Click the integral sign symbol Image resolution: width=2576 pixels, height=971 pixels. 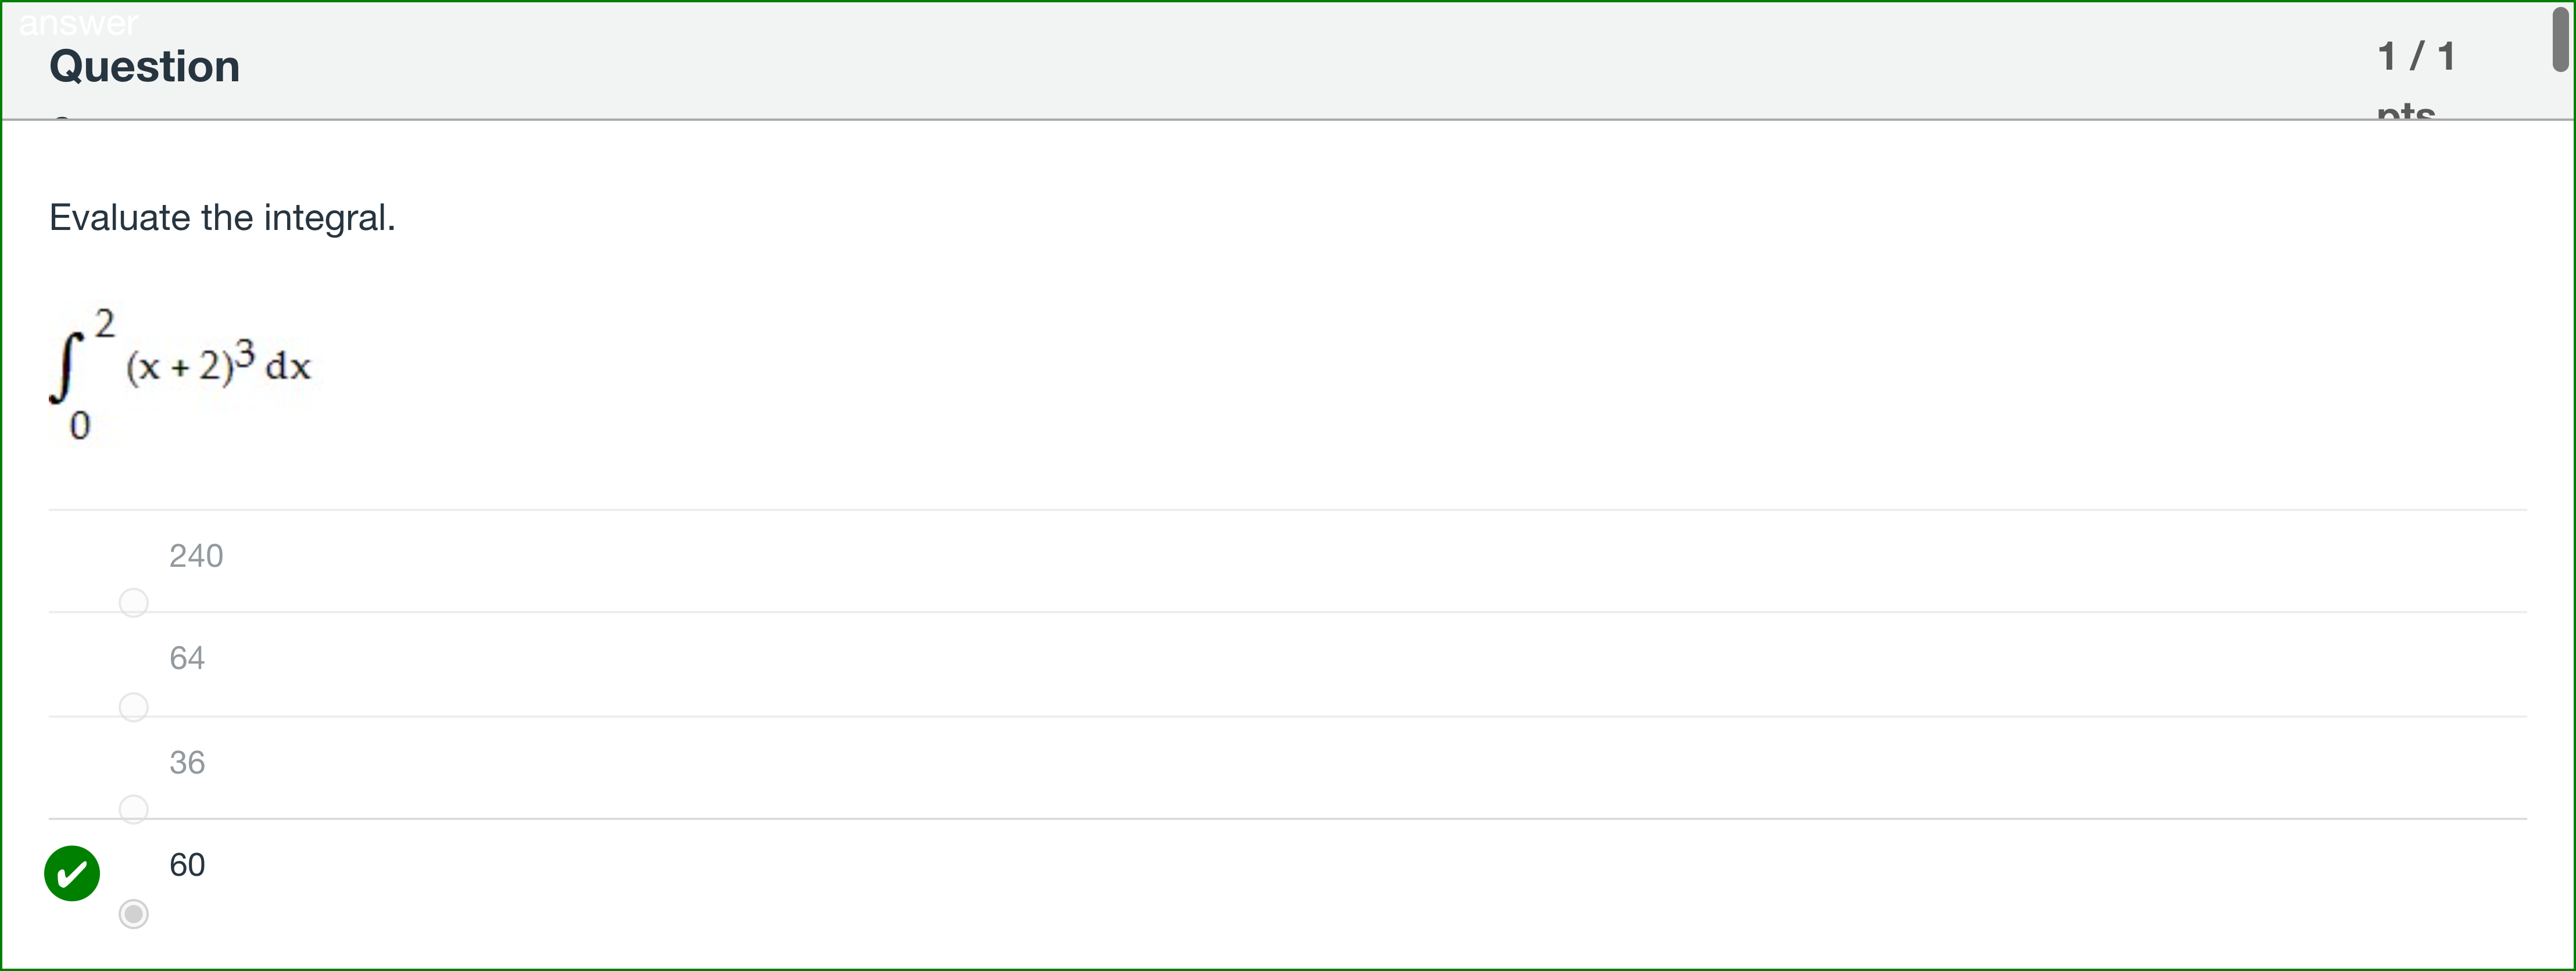point(65,366)
